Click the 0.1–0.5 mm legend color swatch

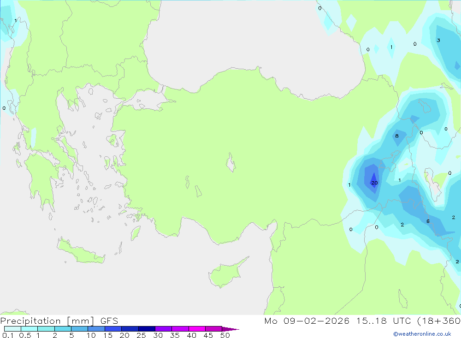12,329
